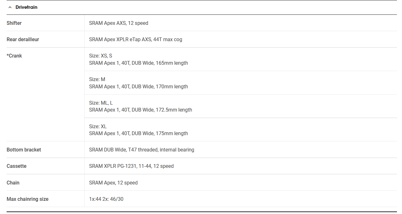
Task: Select the Chain row label
Action: (13, 183)
